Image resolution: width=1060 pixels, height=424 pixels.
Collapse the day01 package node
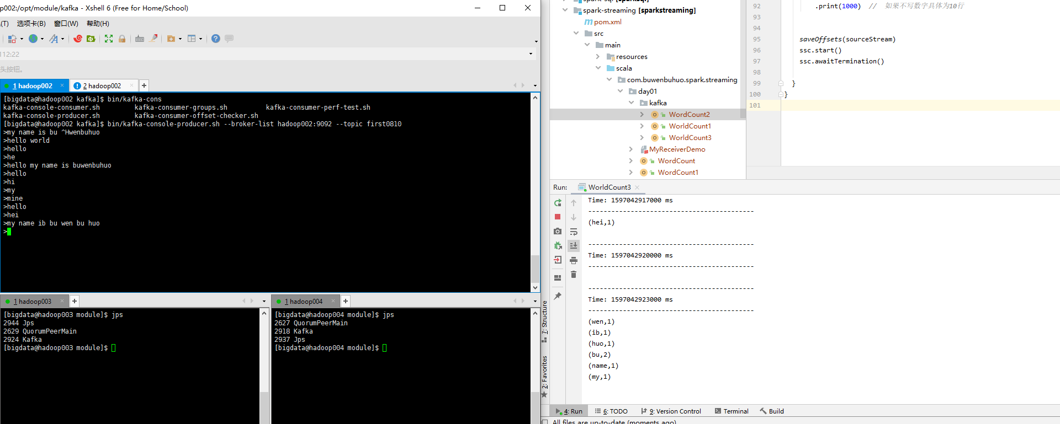click(x=620, y=92)
